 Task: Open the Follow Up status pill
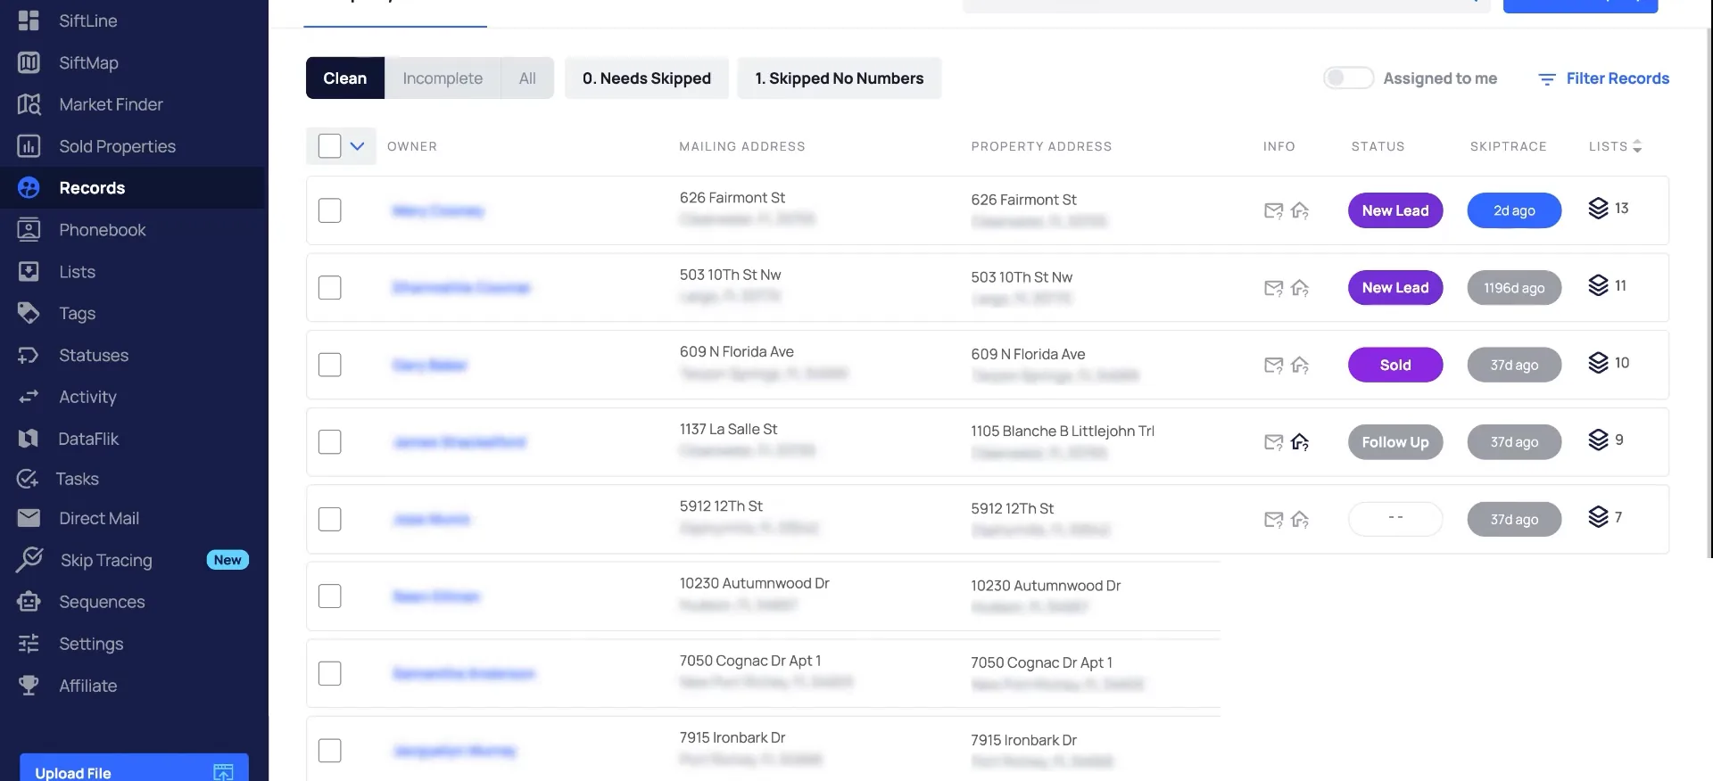point(1395,442)
